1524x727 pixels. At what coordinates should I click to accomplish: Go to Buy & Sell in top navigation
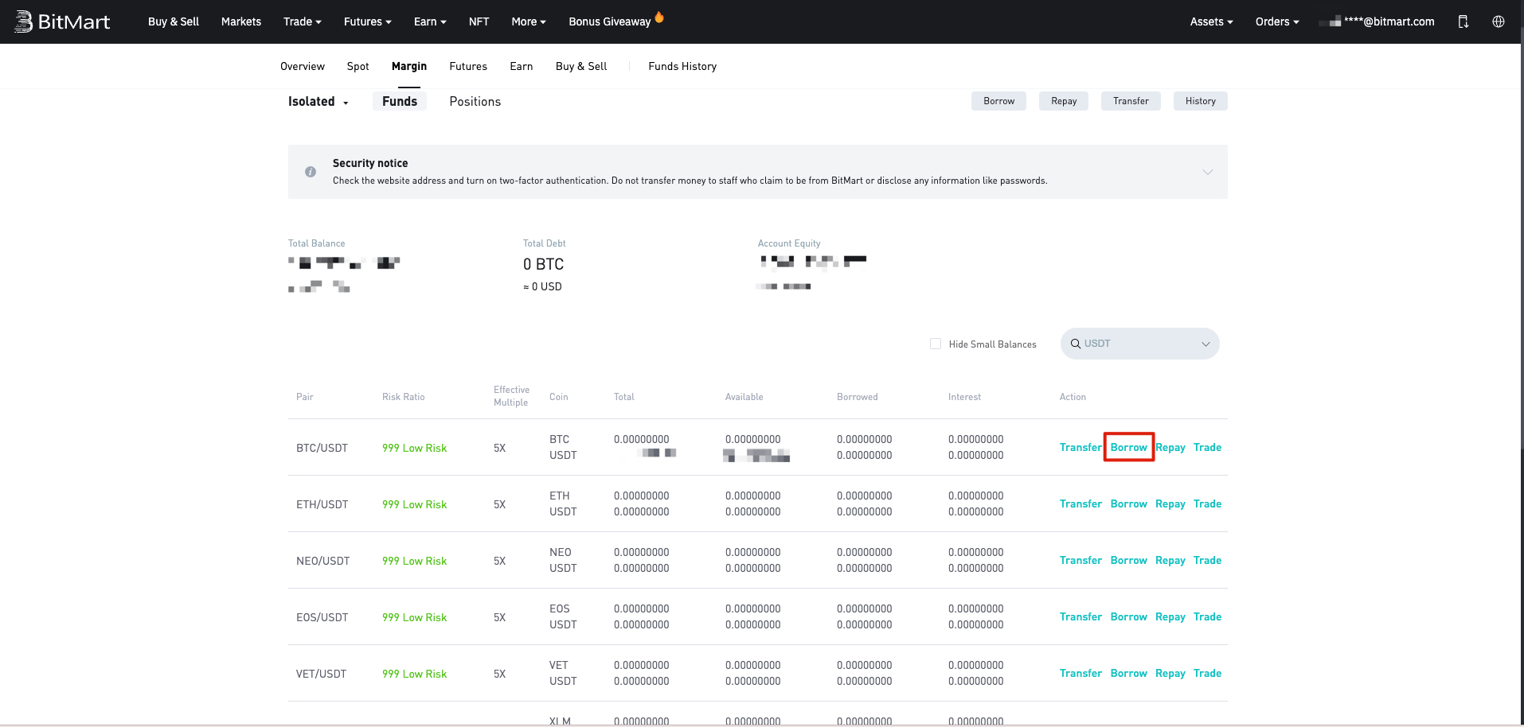click(174, 21)
